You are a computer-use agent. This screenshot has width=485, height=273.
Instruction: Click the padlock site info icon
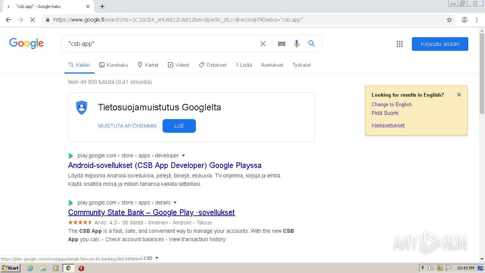click(x=47, y=20)
